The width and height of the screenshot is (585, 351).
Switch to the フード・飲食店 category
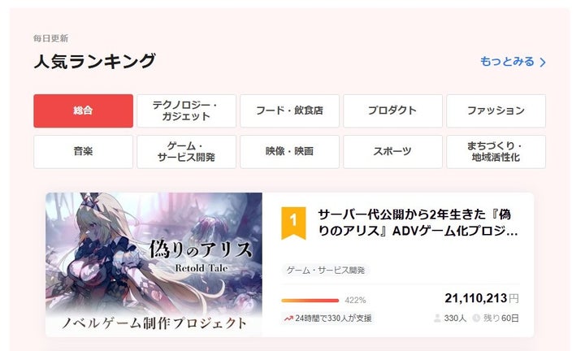289,110
